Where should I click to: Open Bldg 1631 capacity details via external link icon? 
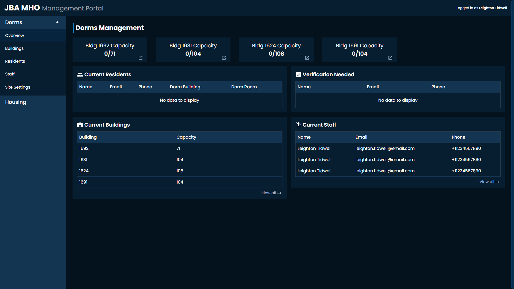point(224,58)
